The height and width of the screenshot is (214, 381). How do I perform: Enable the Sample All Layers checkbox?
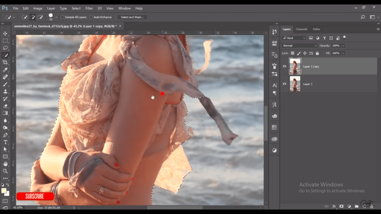(62, 17)
